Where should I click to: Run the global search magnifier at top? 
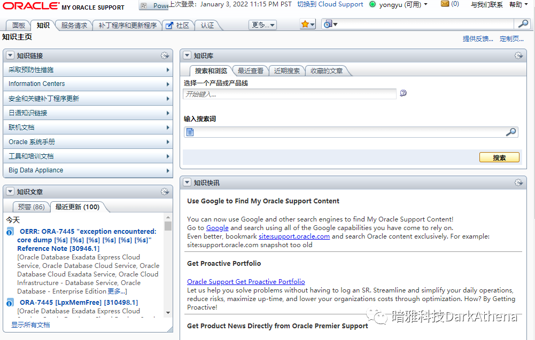coord(523,24)
